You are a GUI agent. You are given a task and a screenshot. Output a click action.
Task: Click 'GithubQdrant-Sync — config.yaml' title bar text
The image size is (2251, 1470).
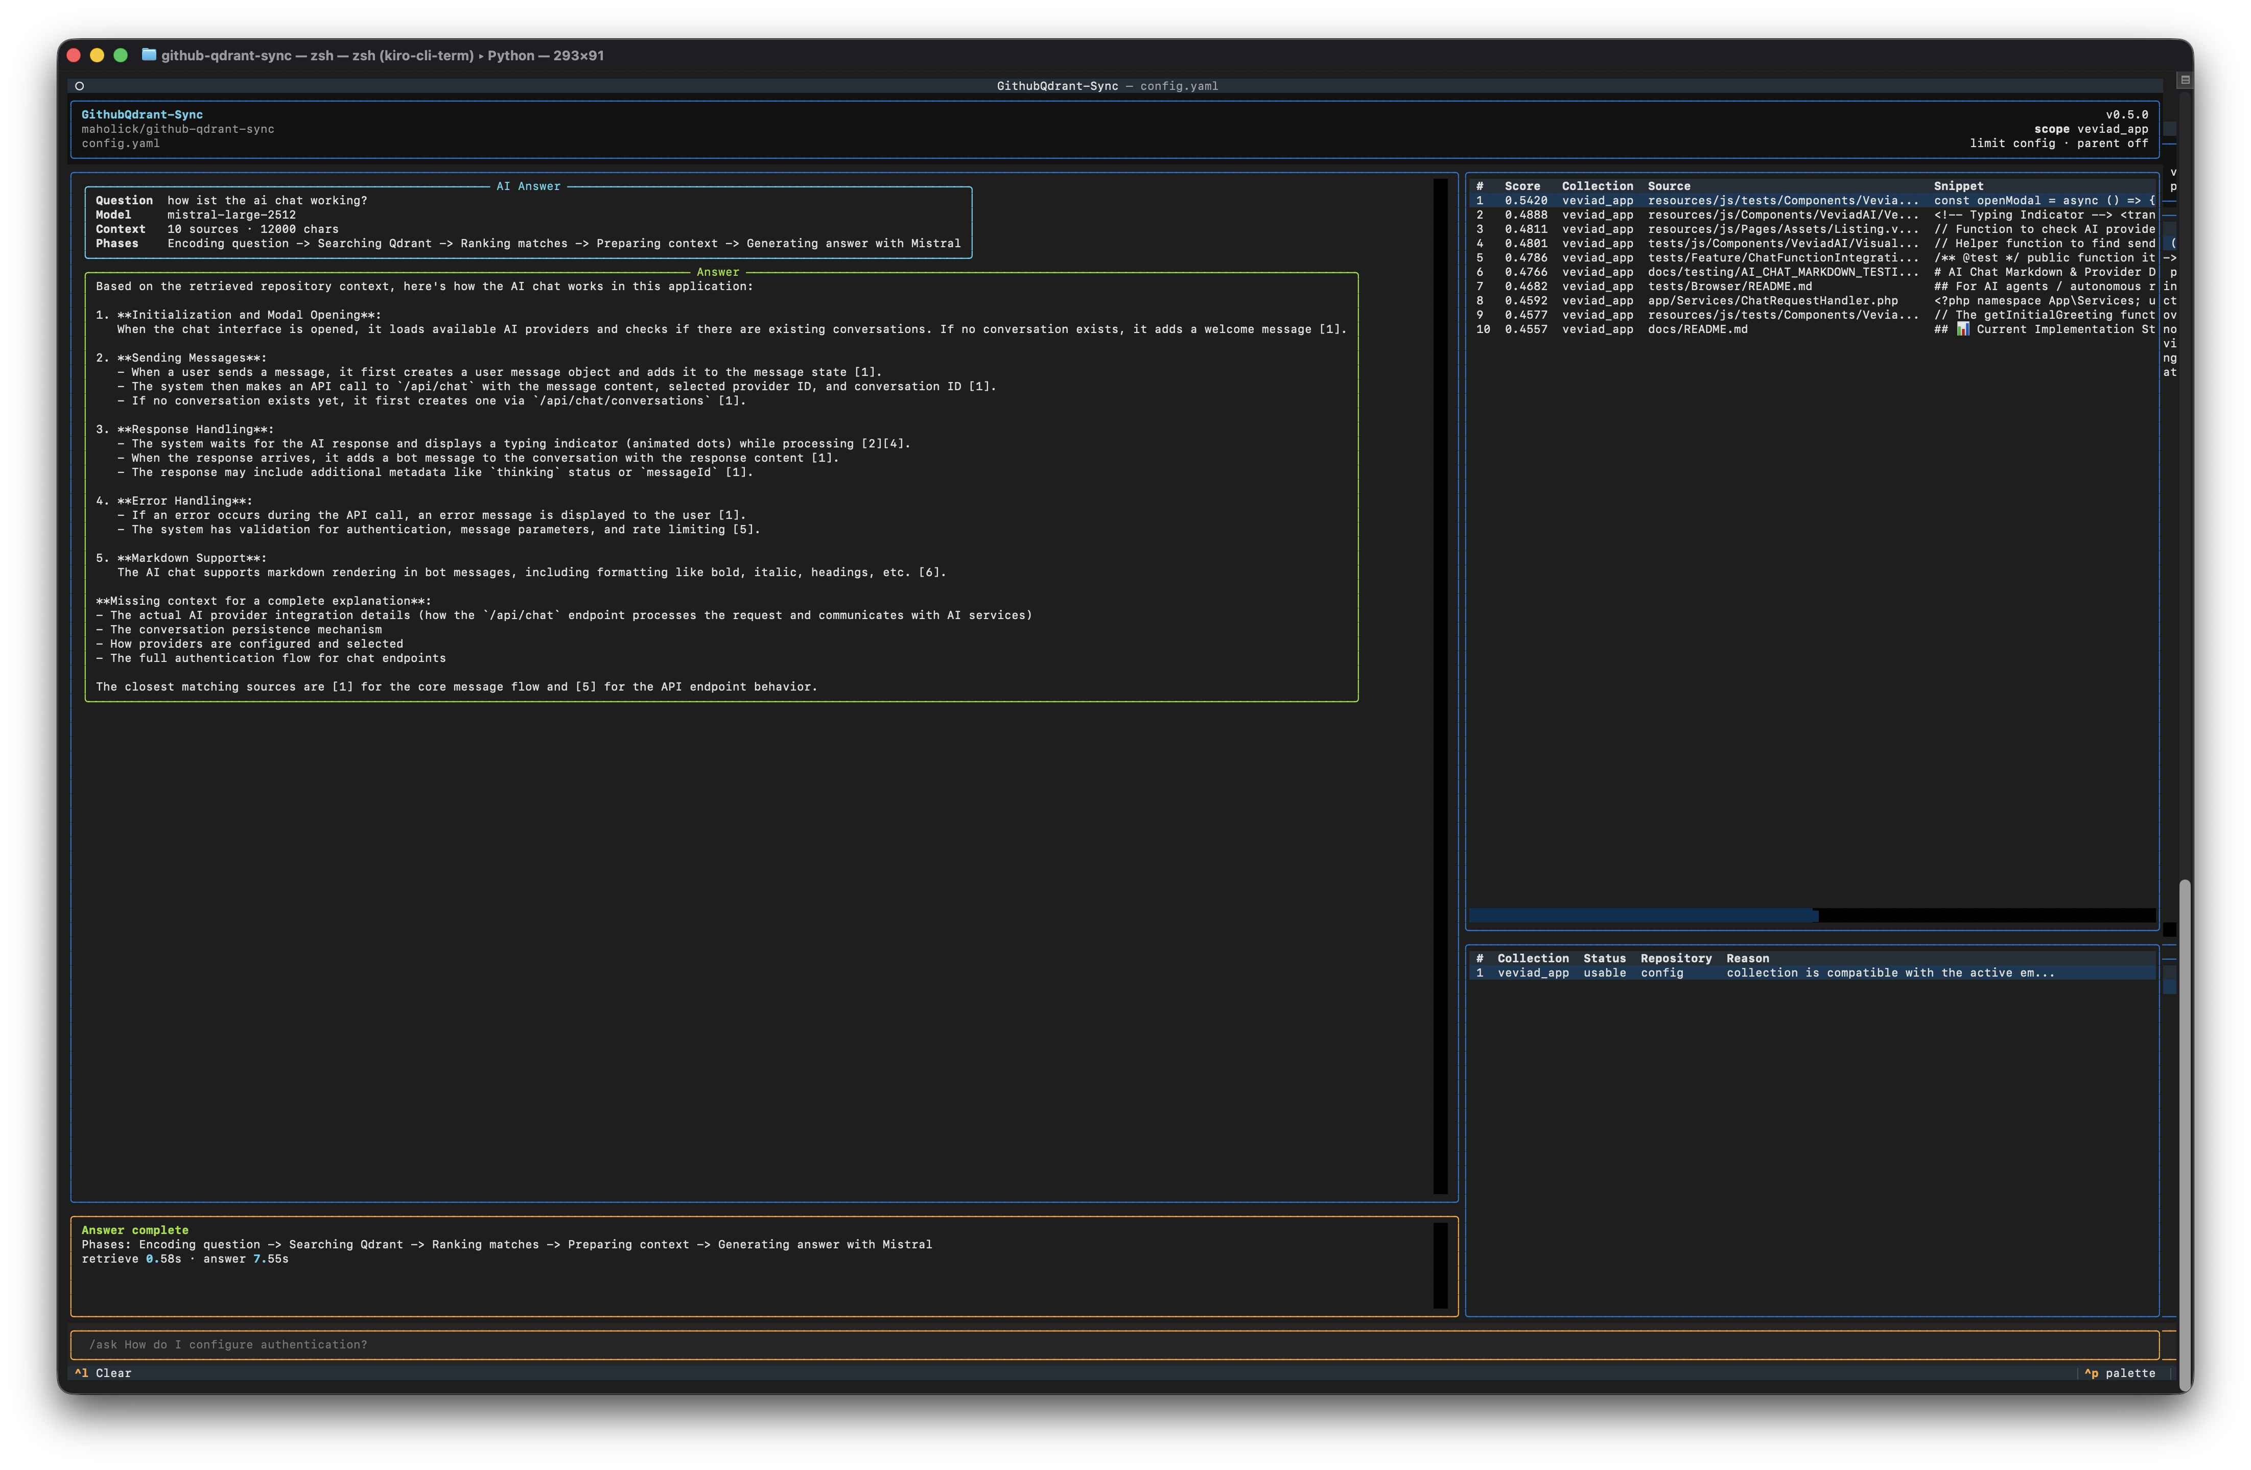tap(1107, 86)
